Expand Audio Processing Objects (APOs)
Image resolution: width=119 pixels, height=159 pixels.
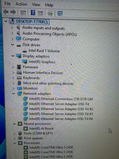click(12, 33)
